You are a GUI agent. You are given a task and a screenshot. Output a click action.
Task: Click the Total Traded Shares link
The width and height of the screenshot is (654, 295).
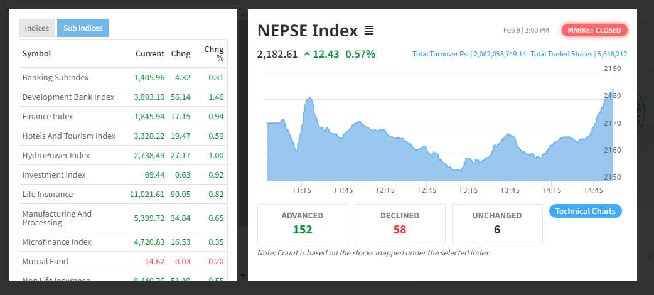pos(579,54)
